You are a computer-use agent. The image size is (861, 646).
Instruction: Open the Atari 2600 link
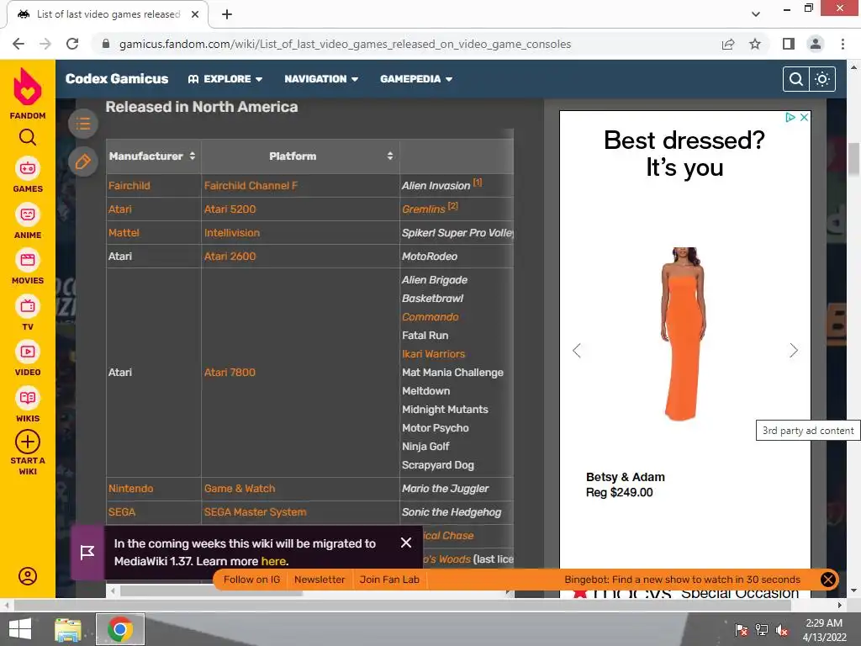(230, 257)
